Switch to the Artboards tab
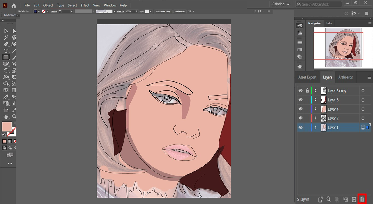 click(345, 77)
